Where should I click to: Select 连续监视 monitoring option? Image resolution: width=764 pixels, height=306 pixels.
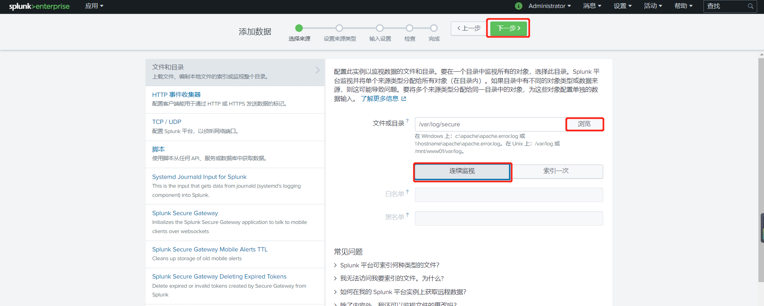point(462,171)
